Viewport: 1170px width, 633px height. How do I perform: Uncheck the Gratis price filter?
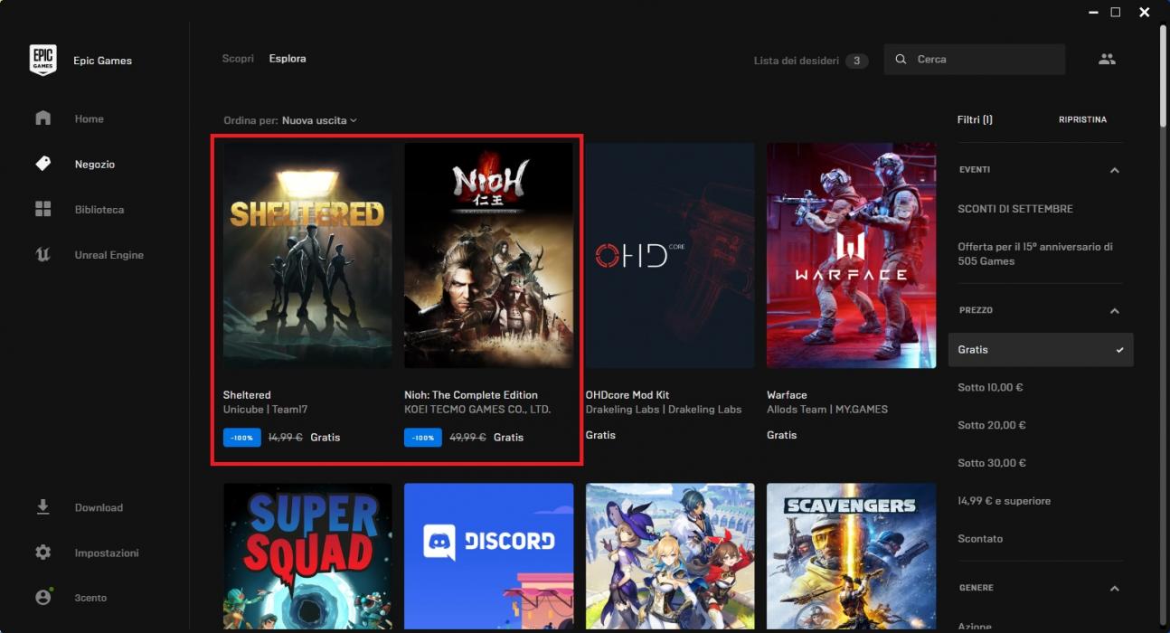[x=1040, y=350]
